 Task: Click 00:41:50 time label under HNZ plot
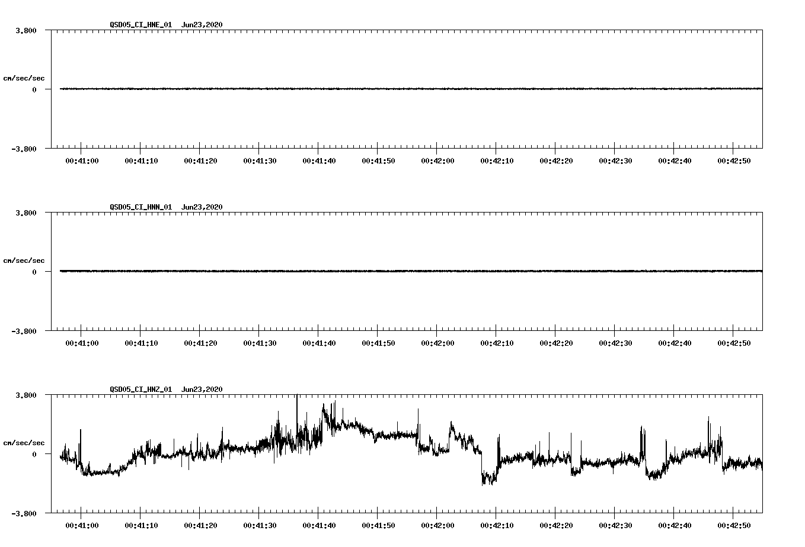coord(378,525)
